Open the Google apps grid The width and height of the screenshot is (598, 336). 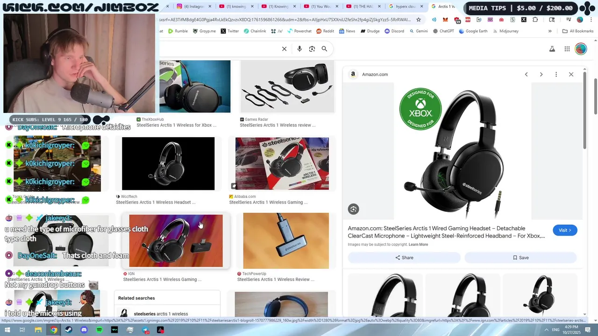(x=567, y=49)
